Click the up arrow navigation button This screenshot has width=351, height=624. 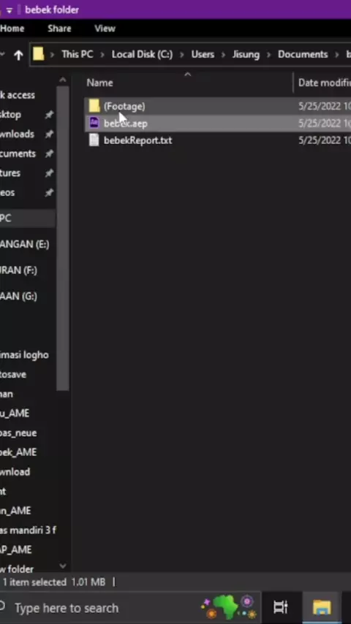pyautogui.click(x=18, y=55)
